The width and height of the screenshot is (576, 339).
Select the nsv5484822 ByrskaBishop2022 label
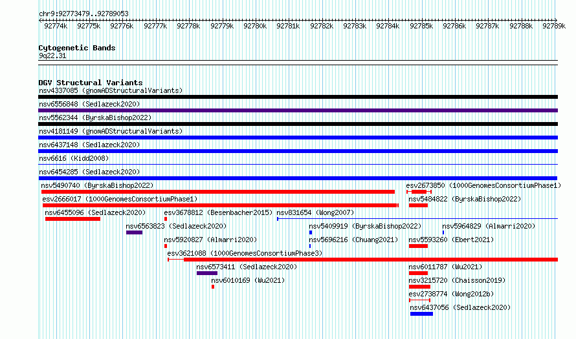pos(465,199)
